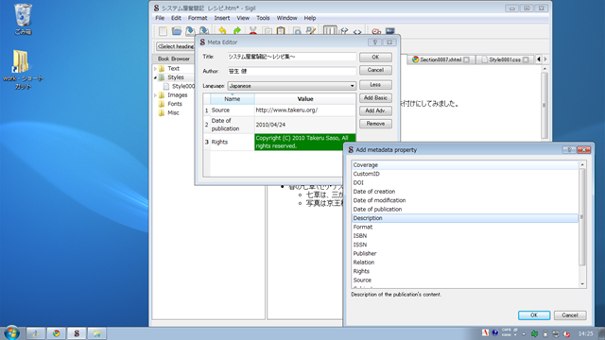Switch to Code View icon
This screenshot has height=340, width=605.
(357, 31)
